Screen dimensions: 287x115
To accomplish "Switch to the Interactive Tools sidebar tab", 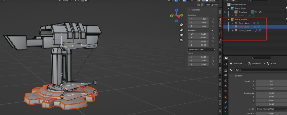I will pyautogui.click(x=220, y=97).
